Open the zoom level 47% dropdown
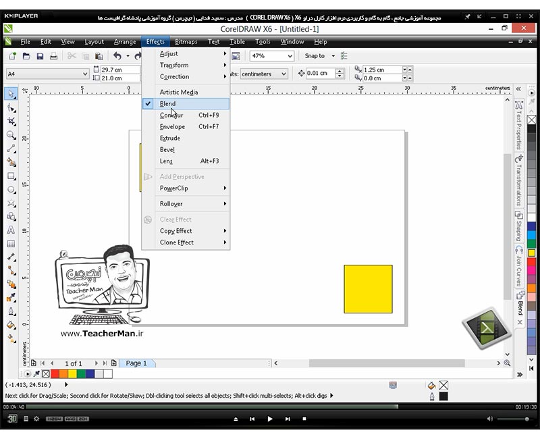 coord(290,56)
